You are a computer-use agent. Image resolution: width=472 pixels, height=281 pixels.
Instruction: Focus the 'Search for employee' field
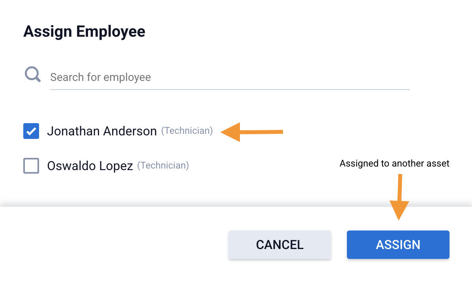tap(230, 77)
